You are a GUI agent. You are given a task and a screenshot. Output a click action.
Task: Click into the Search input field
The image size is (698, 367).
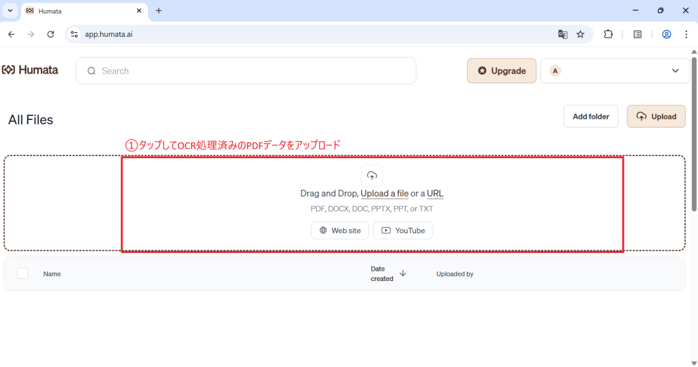pos(252,71)
